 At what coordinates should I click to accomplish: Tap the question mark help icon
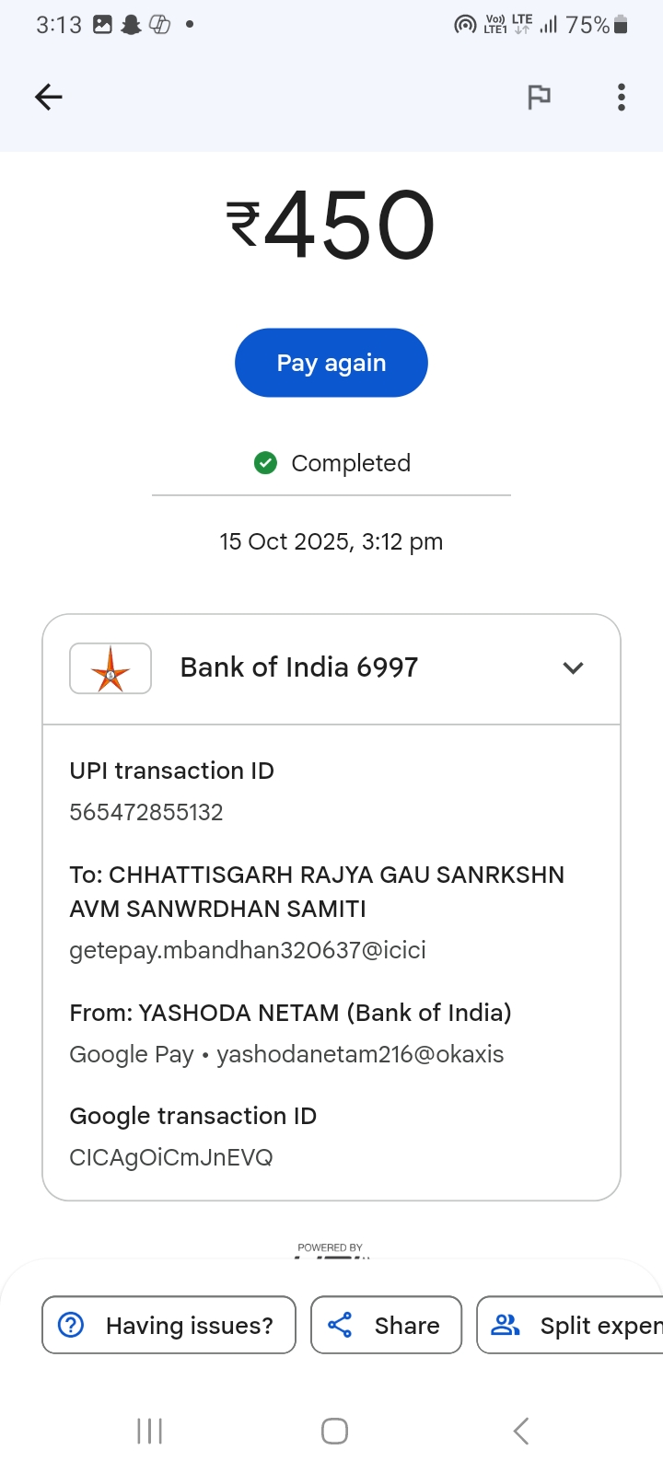71,1325
